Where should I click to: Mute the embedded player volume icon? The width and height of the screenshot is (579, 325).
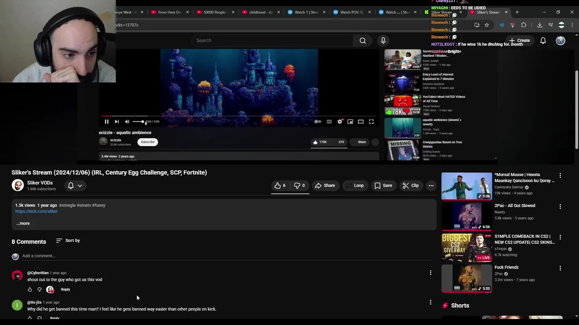[127, 121]
